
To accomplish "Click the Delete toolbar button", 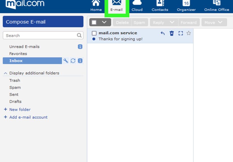I will [122, 22].
